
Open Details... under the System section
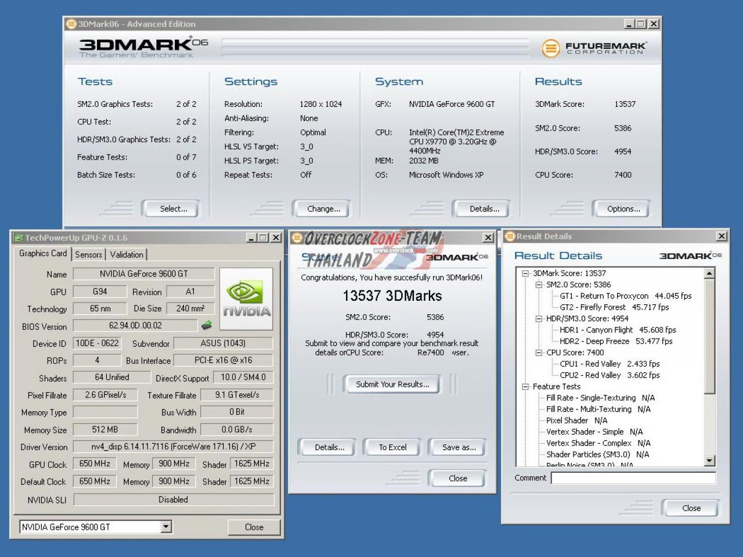(481, 209)
